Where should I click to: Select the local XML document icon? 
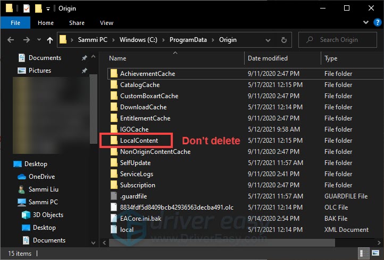click(114, 229)
